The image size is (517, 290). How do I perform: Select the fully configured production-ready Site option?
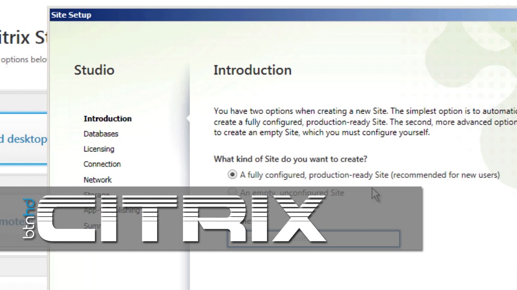pos(232,174)
